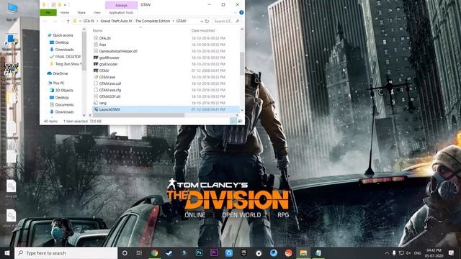Select This PC in navigation pane

(x=58, y=83)
